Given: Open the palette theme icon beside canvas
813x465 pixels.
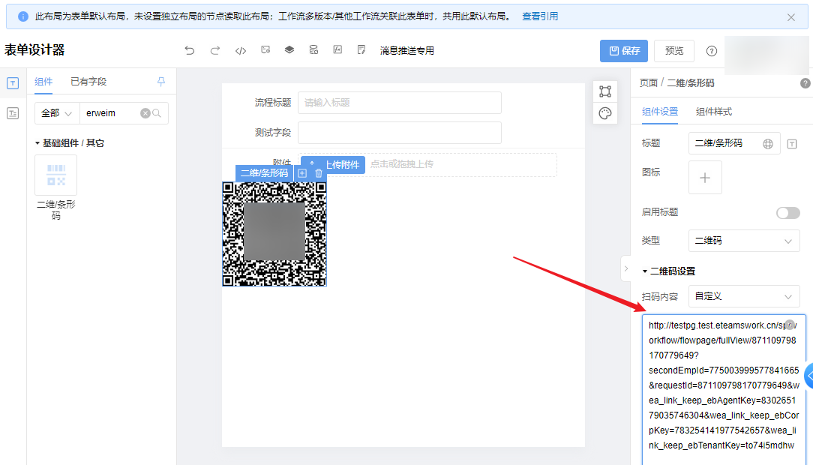Looking at the screenshot, I should pyautogui.click(x=605, y=113).
